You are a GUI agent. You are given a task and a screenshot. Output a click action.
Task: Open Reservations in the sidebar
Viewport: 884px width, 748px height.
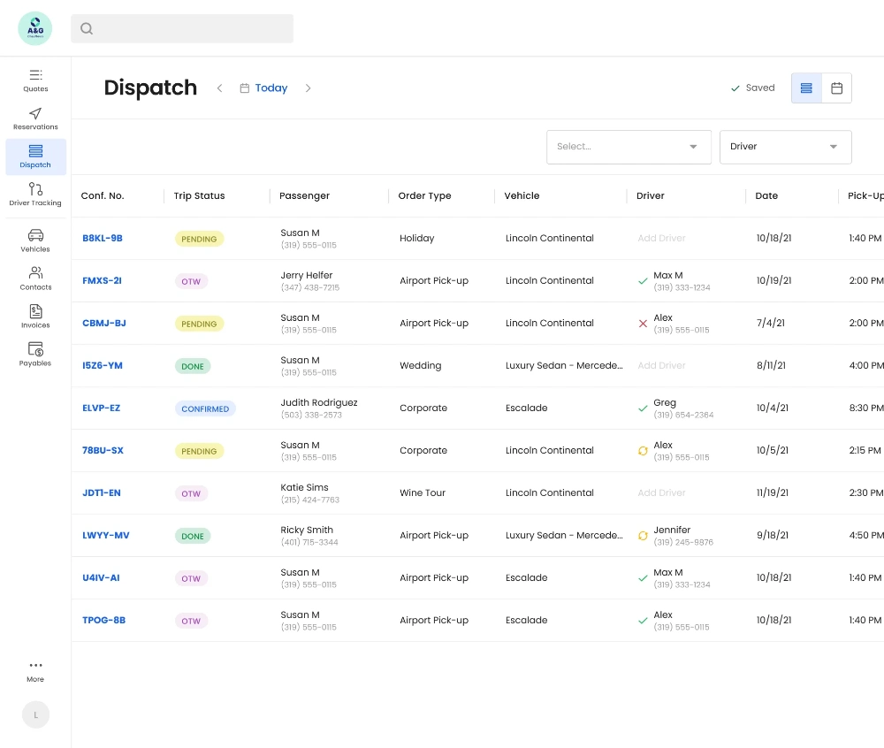pyautogui.click(x=35, y=118)
